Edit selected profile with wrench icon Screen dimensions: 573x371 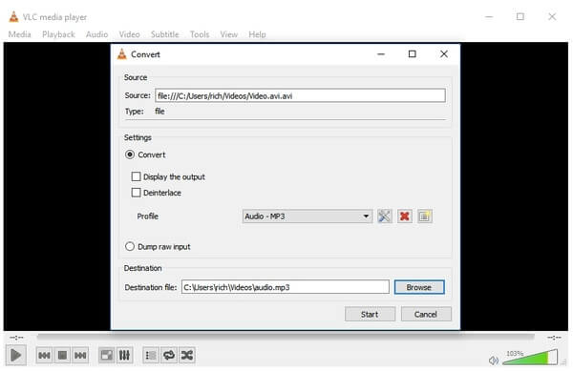(x=384, y=216)
